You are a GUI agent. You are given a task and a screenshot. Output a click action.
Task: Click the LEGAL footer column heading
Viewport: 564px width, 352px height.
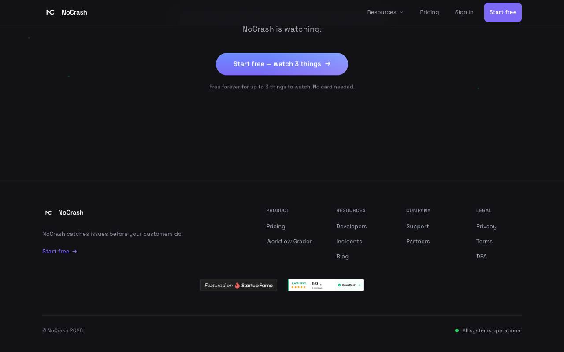484,210
